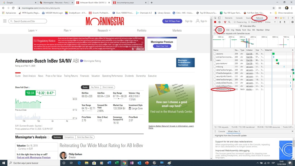Click the Sign In user icon
Image resolution: width=295 pixels, height=166 pixels.
click(x=198, y=21)
